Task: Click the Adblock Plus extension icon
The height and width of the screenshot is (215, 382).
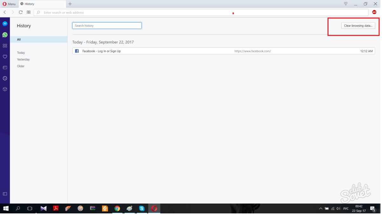Action: (x=374, y=12)
